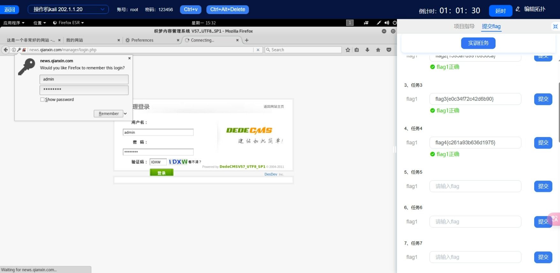This screenshot has height=273, width=560.
Task: Switch to the 这是一个非常好的网站 tab
Action: click(31, 40)
